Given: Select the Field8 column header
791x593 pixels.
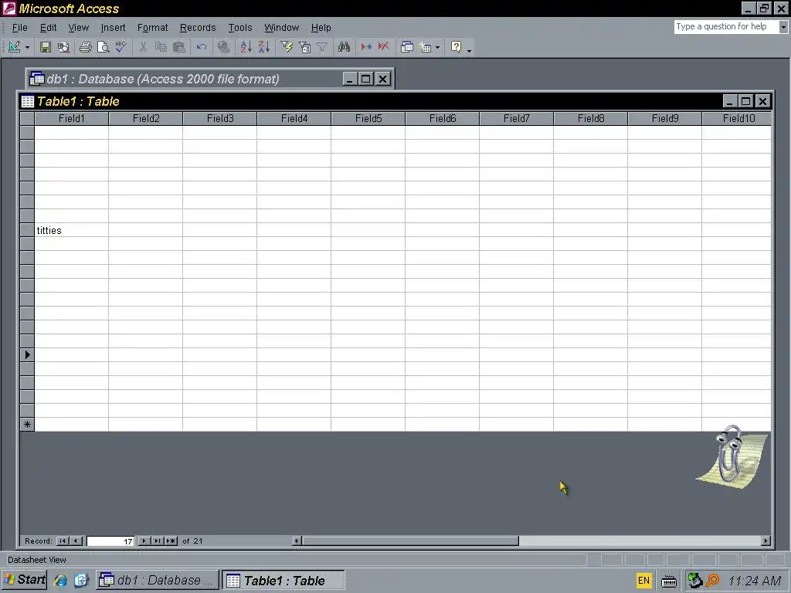Looking at the screenshot, I should pos(591,118).
